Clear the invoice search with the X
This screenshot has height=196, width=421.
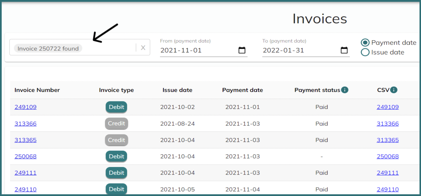pos(143,48)
